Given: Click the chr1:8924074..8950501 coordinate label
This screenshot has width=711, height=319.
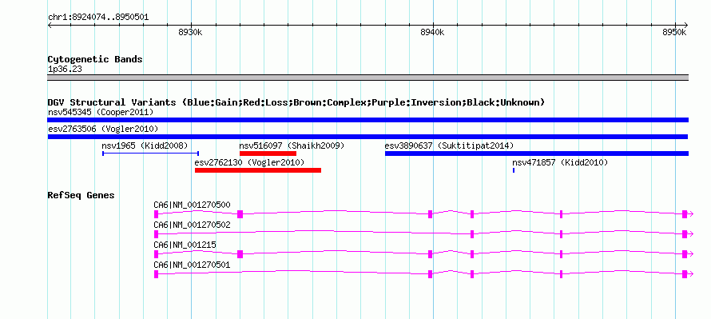Looking at the screenshot, I should pyautogui.click(x=98, y=18).
